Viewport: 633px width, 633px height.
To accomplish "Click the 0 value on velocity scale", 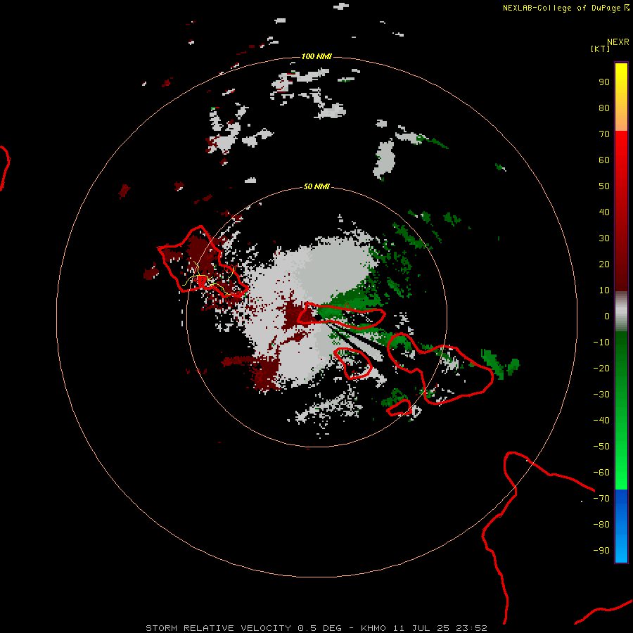I will pos(607,316).
